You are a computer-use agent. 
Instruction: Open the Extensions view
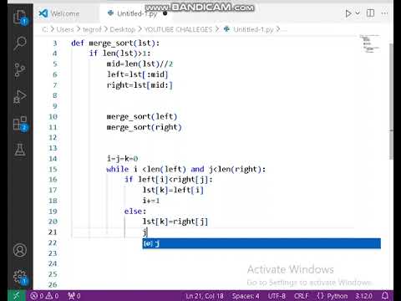point(20,124)
